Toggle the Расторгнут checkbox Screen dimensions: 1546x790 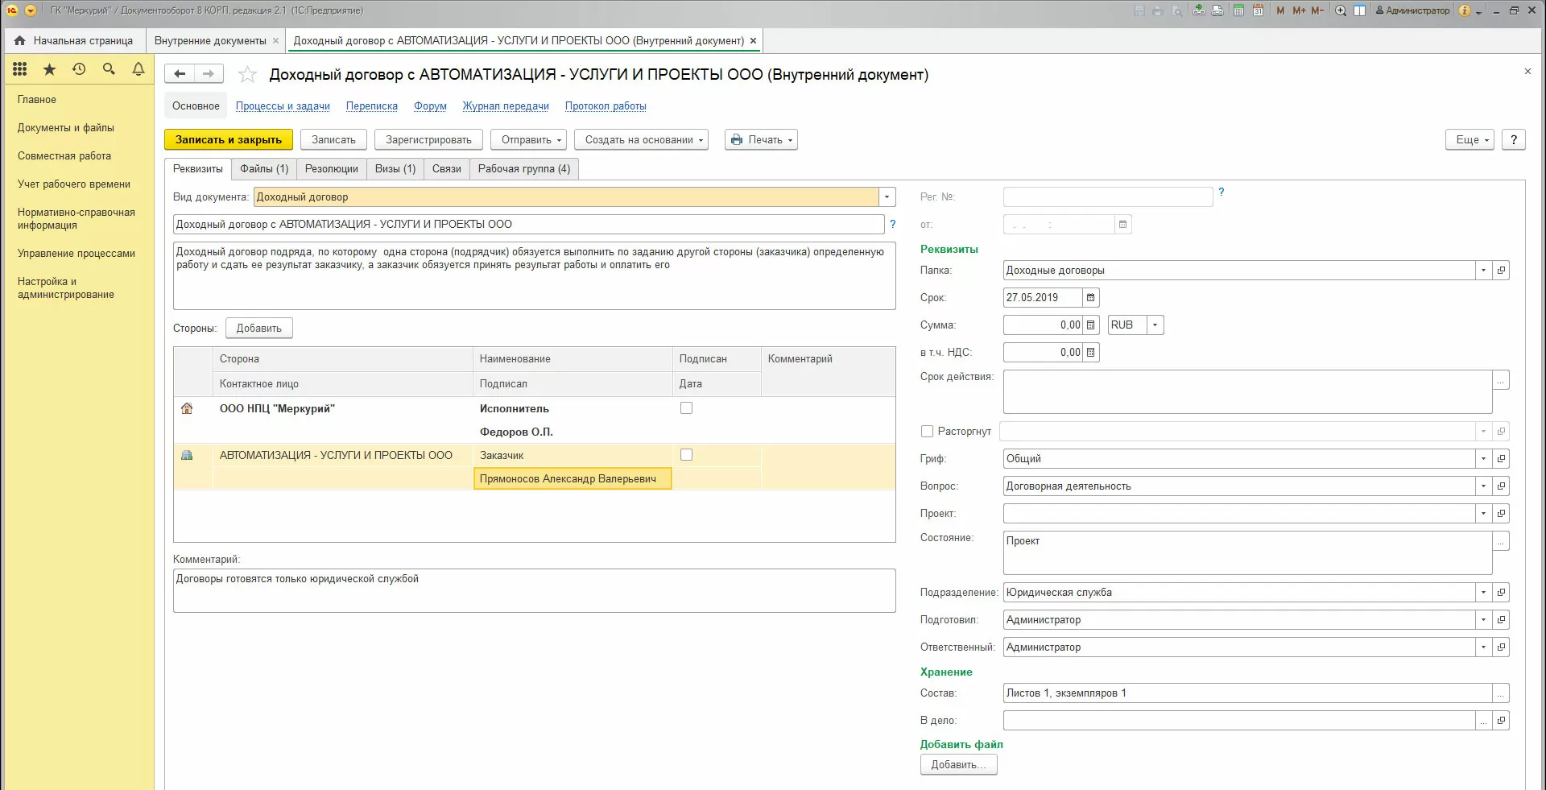point(927,432)
